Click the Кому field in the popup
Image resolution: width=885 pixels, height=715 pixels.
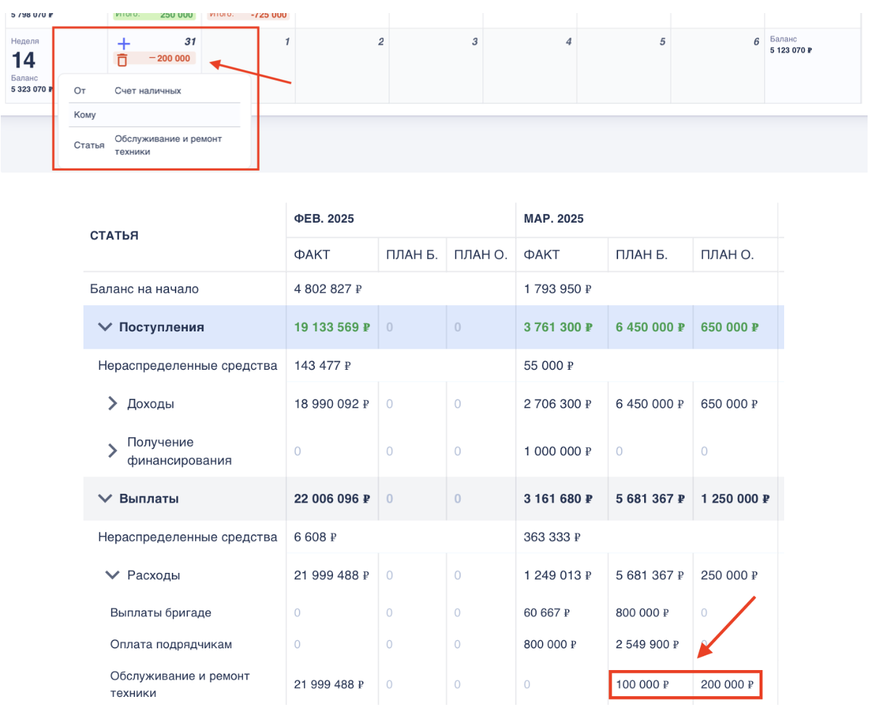click(x=154, y=115)
